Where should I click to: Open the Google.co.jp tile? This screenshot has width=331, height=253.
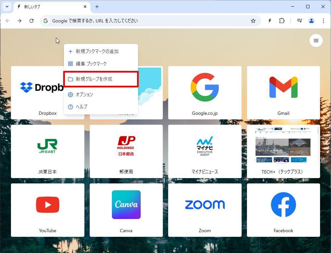pos(205,93)
